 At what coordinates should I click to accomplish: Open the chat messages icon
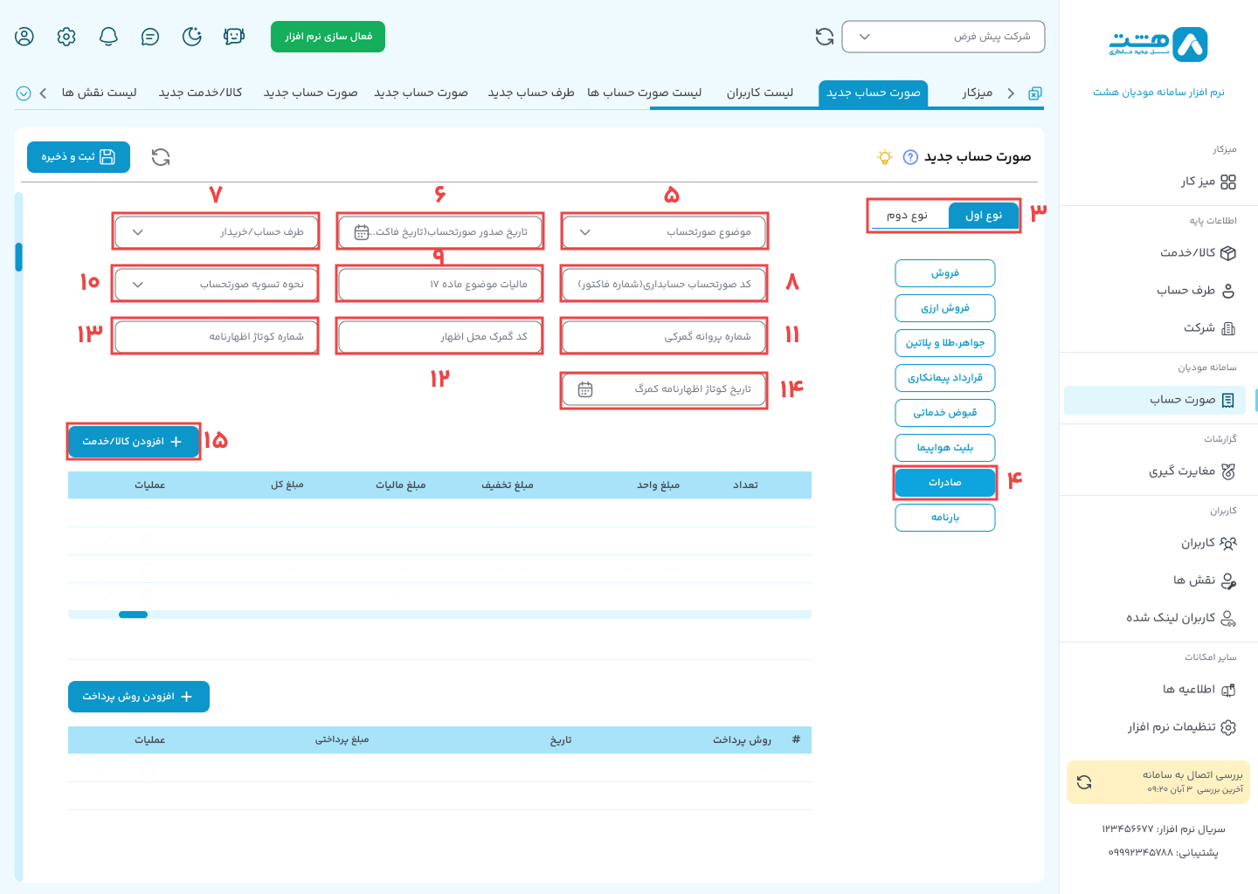[150, 37]
